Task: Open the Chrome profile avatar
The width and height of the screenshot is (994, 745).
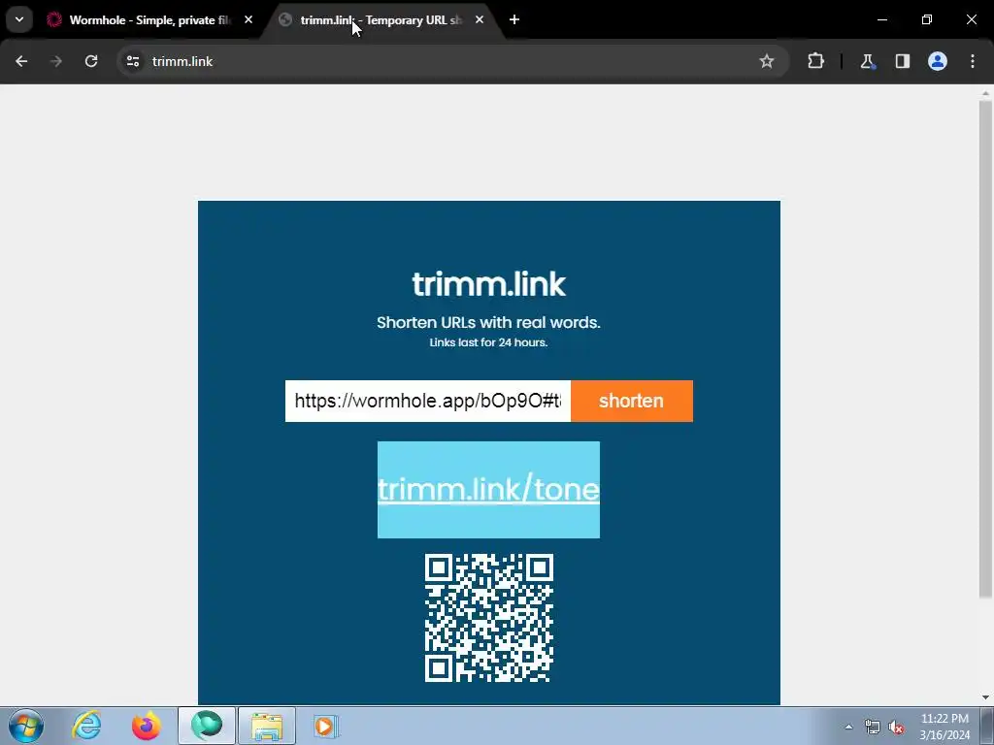Action: click(938, 61)
